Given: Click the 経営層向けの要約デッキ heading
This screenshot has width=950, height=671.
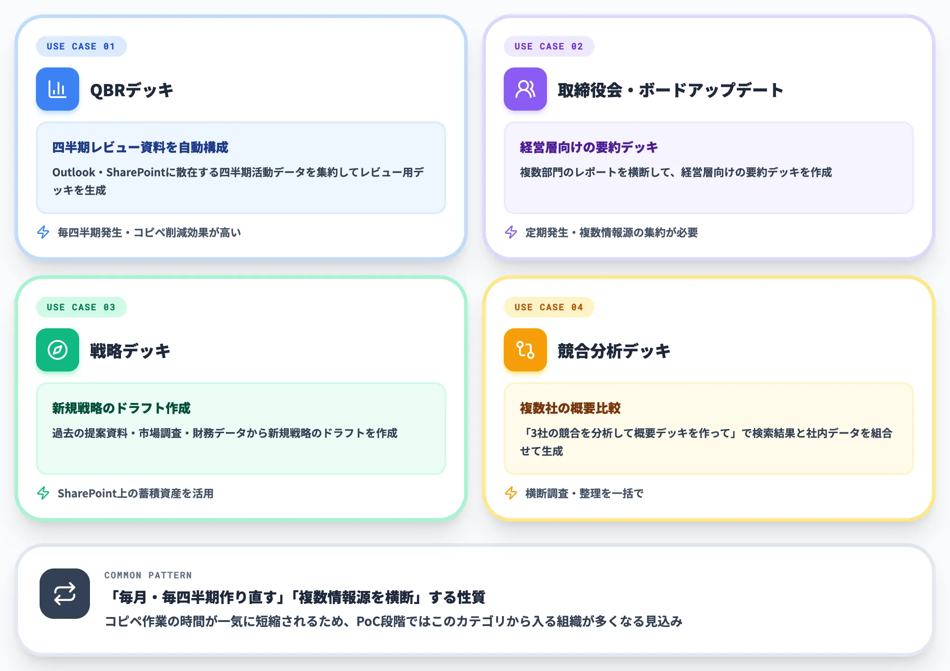Looking at the screenshot, I should click(x=589, y=147).
